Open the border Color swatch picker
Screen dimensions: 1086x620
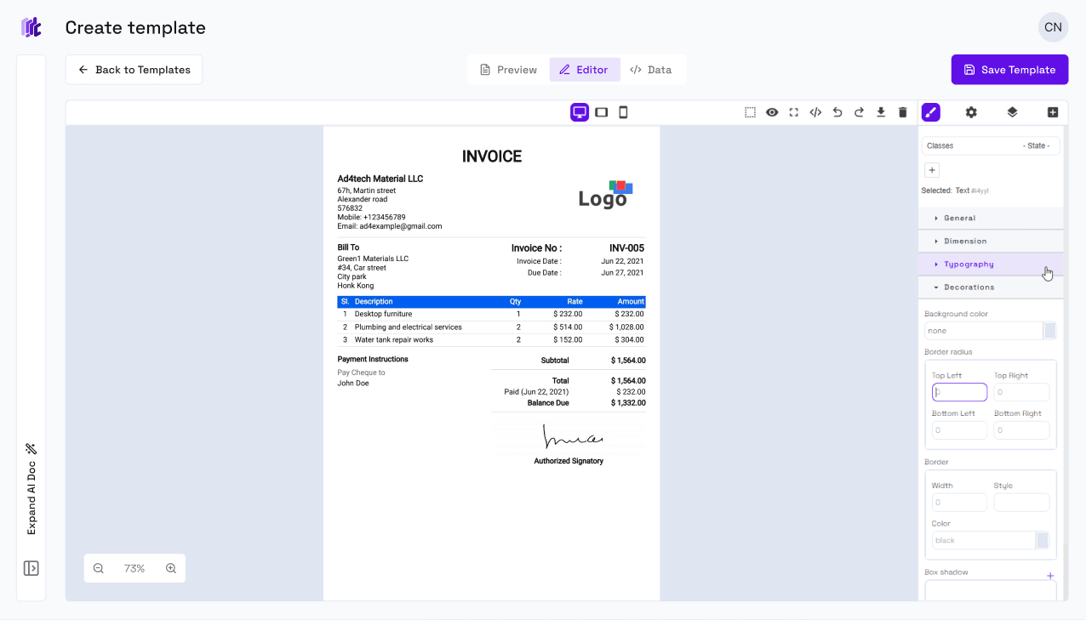tap(1043, 540)
